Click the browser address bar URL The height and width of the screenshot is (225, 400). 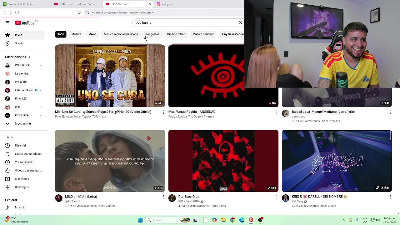[x=123, y=12]
